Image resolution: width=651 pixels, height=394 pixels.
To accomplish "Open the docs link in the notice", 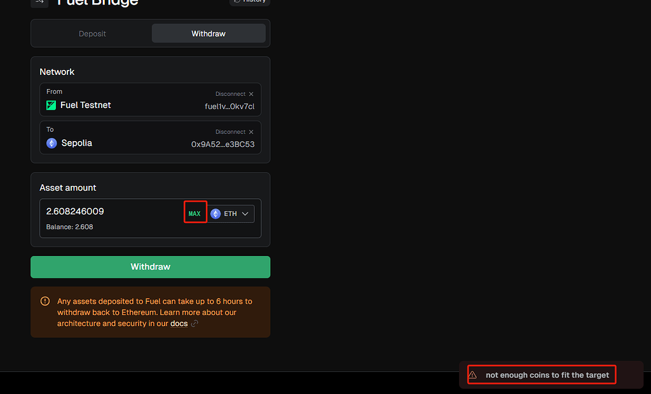I will point(179,324).
